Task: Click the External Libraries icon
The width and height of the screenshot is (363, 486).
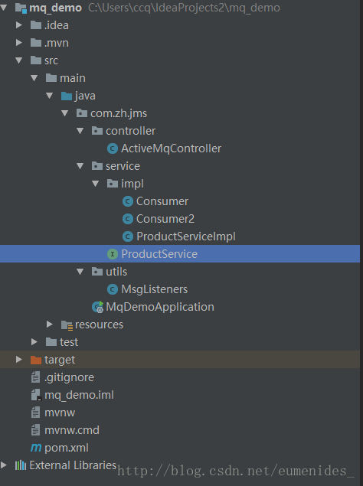Action: 21,465
